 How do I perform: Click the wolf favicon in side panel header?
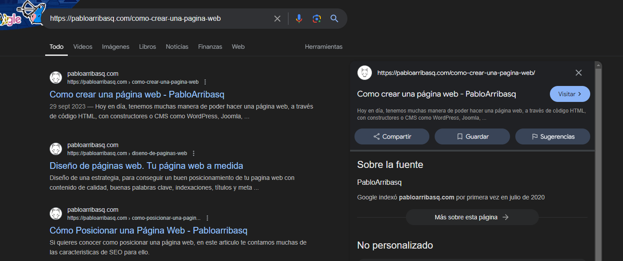tap(365, 73)
